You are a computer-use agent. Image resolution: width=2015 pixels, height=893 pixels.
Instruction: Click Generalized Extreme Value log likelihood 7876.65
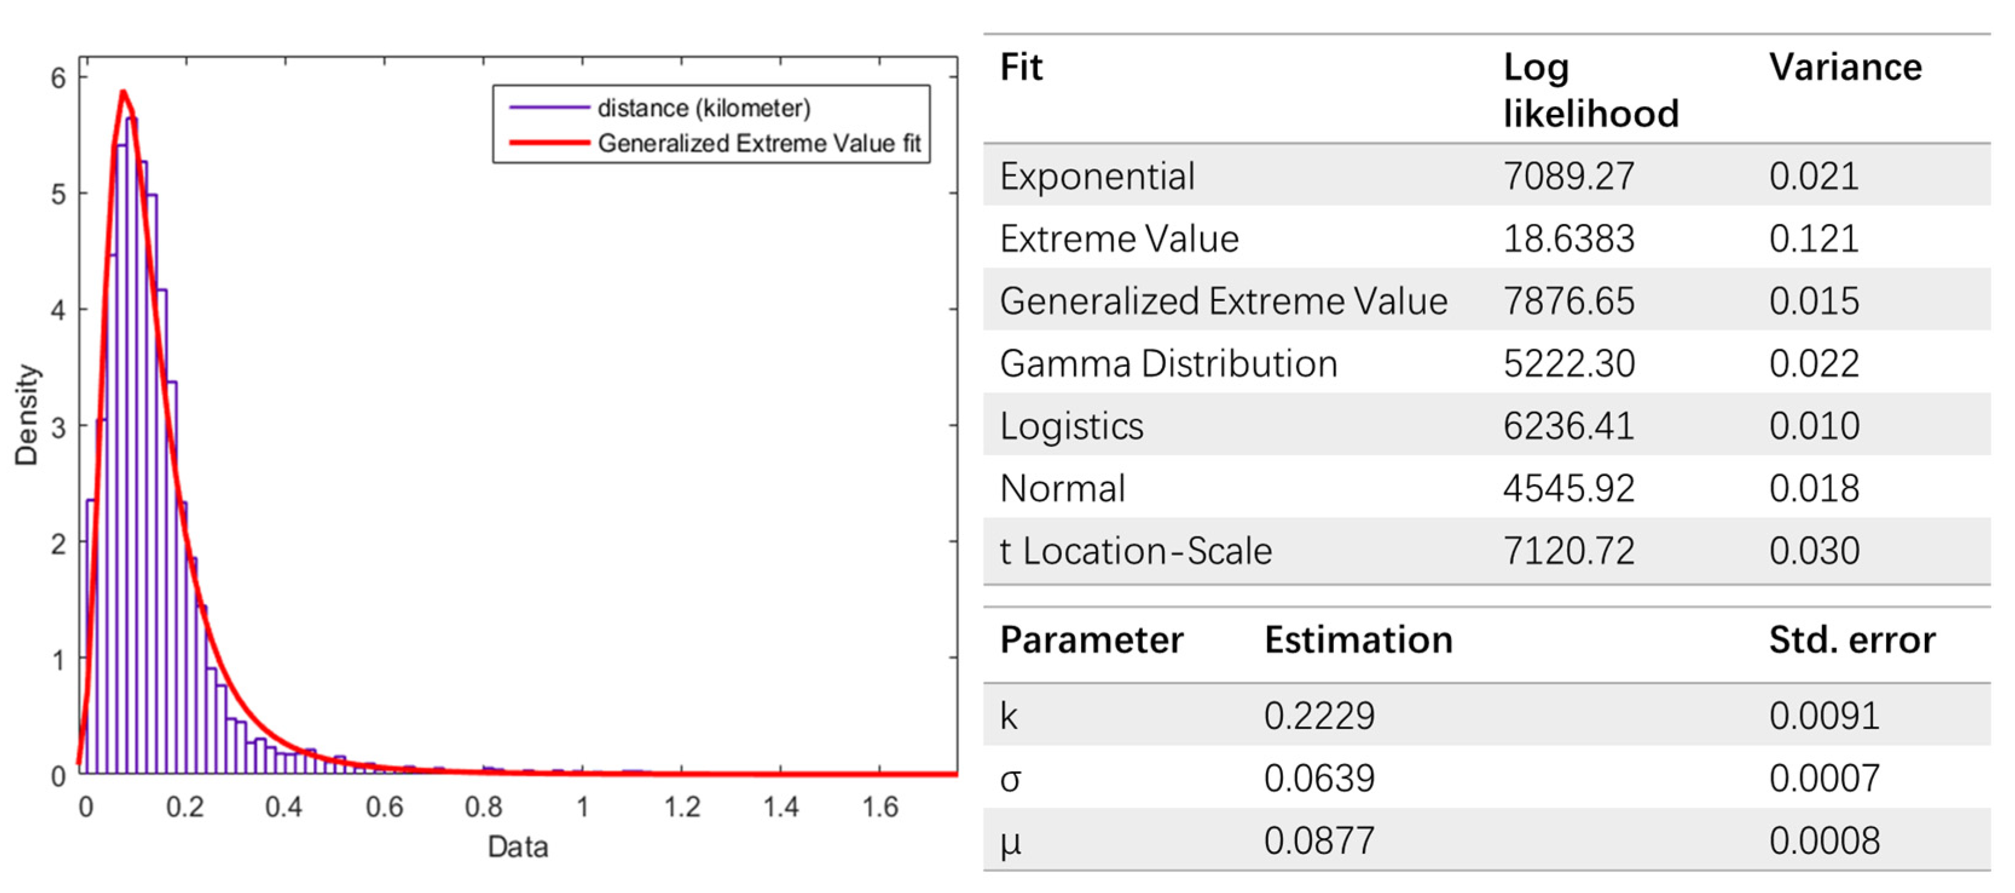[1568, 301]
